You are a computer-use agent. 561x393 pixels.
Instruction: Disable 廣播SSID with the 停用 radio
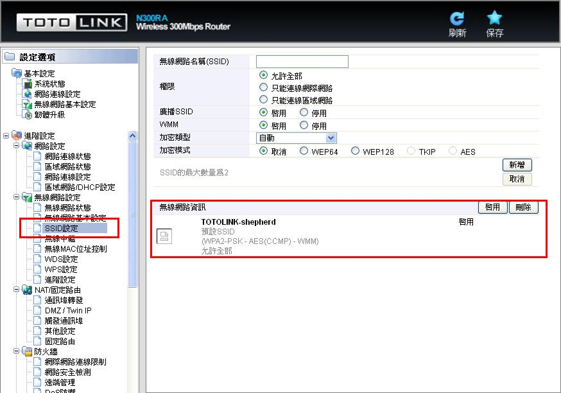pos(304,112)
